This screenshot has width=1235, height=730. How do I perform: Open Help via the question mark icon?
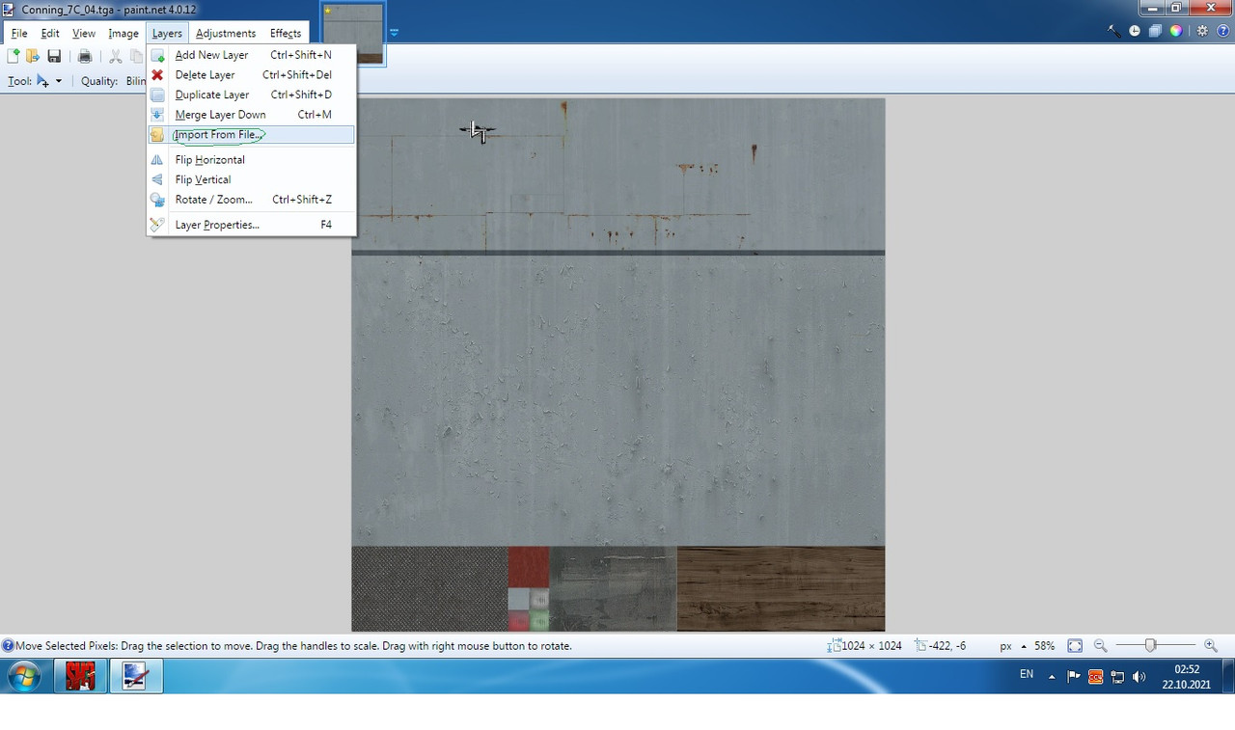1222,31
